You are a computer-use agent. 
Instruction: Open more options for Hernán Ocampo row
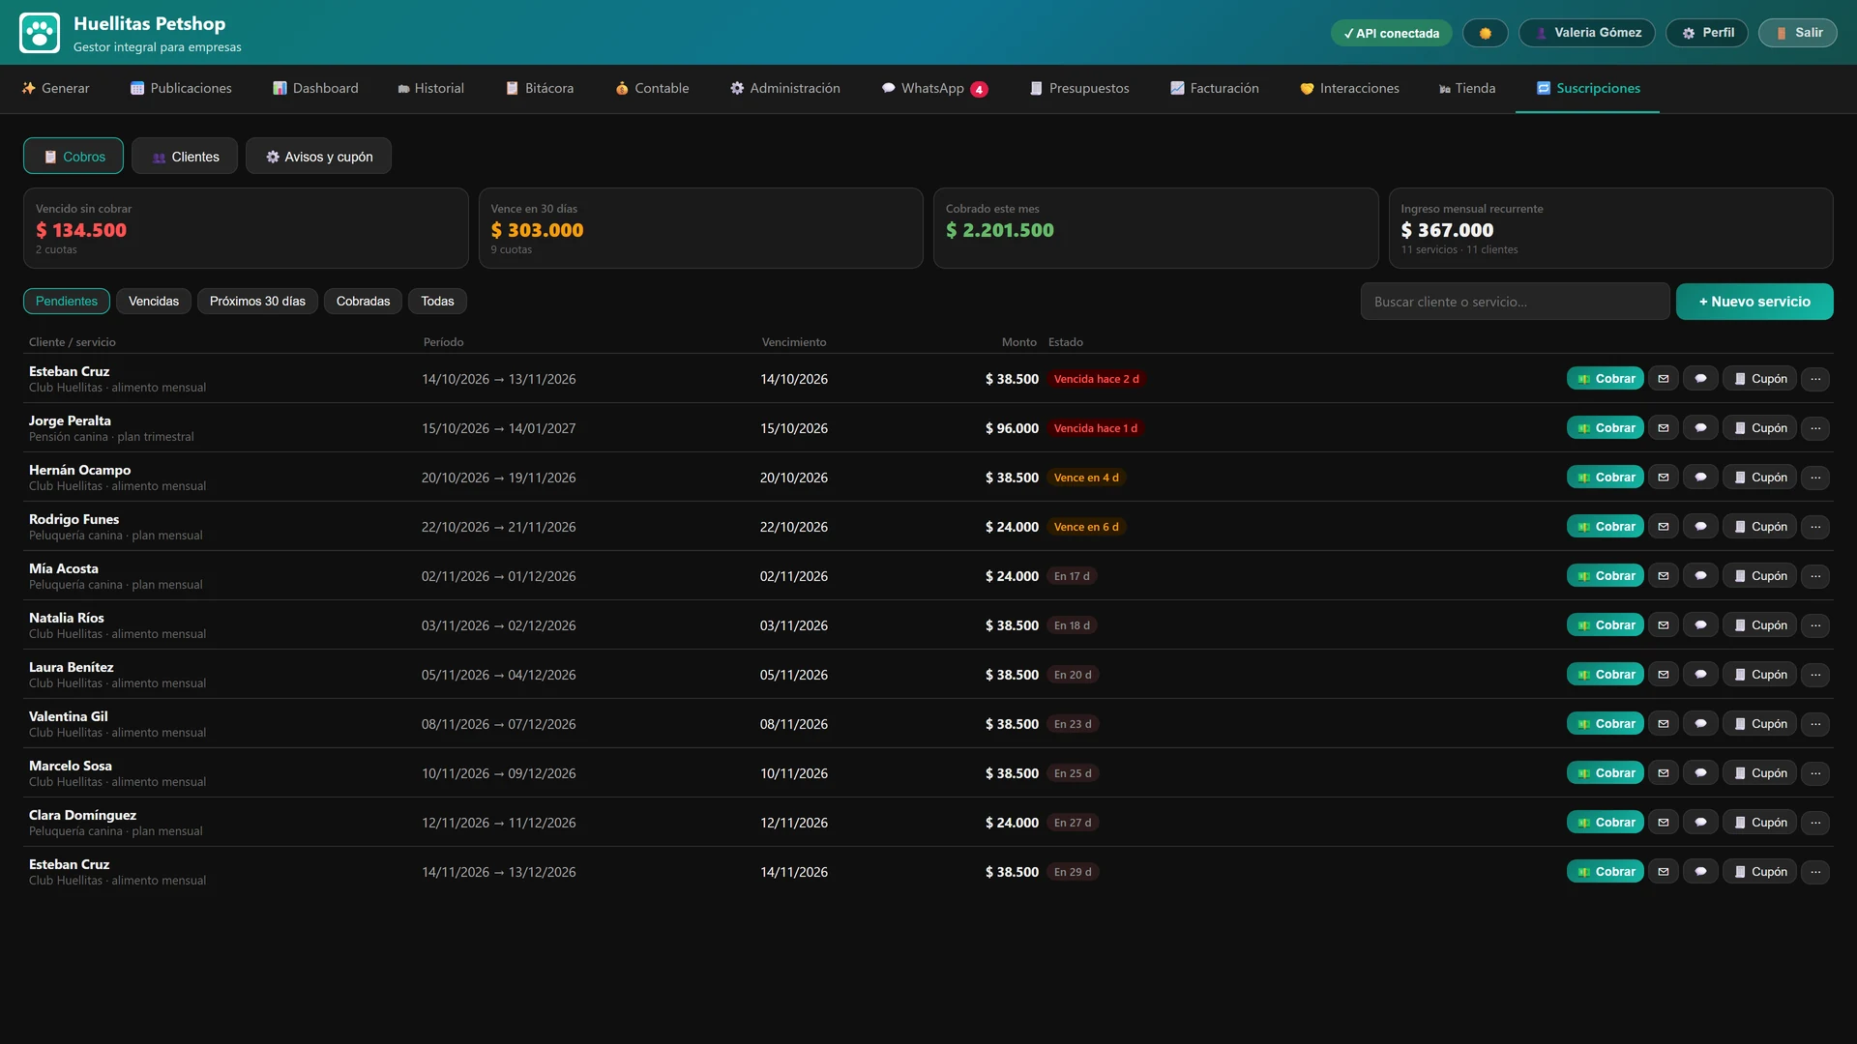point(1815,478)
